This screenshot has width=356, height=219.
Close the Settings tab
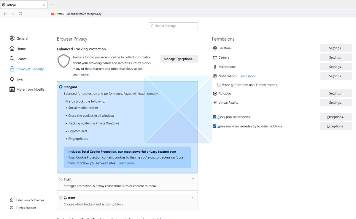pyautogui.click(x=44, y=5)
